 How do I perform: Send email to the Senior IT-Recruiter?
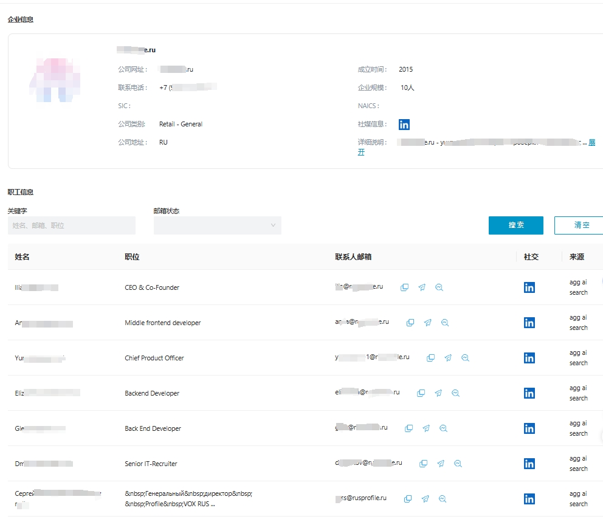click(441, 464)
